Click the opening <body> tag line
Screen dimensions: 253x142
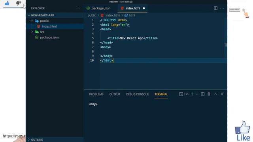pyautogui.click(x=106, y=47)
